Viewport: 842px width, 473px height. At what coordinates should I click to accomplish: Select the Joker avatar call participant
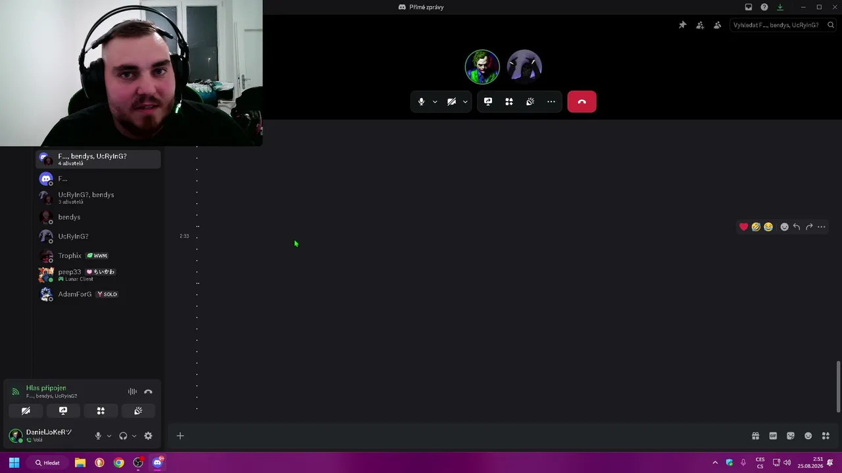pos(482,67)
